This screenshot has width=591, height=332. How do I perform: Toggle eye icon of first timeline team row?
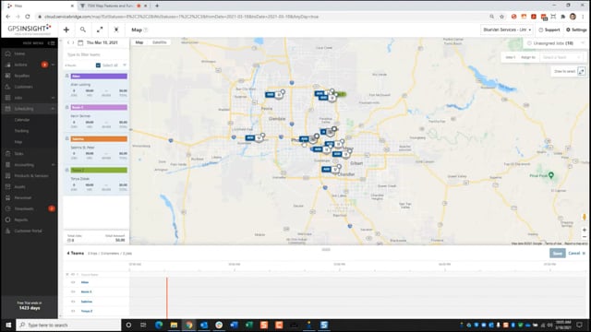73,282
